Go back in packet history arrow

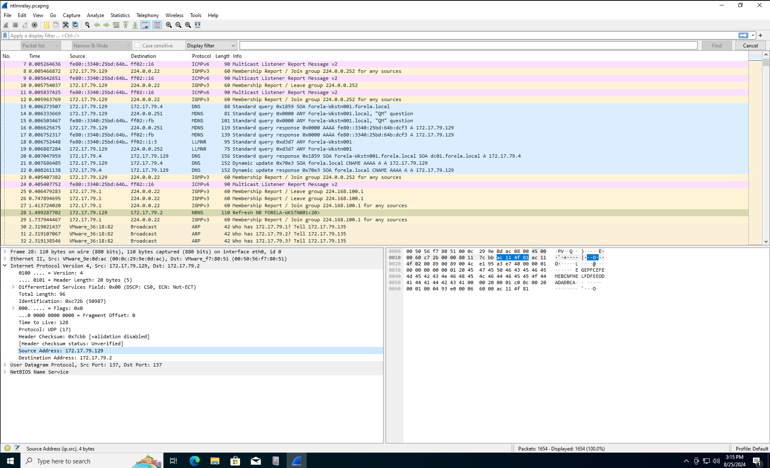[97, 25]
